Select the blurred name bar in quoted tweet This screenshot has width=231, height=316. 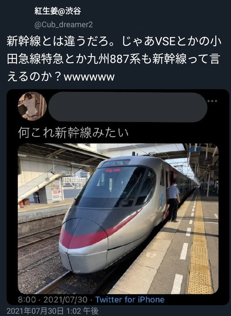pos(128,107)
